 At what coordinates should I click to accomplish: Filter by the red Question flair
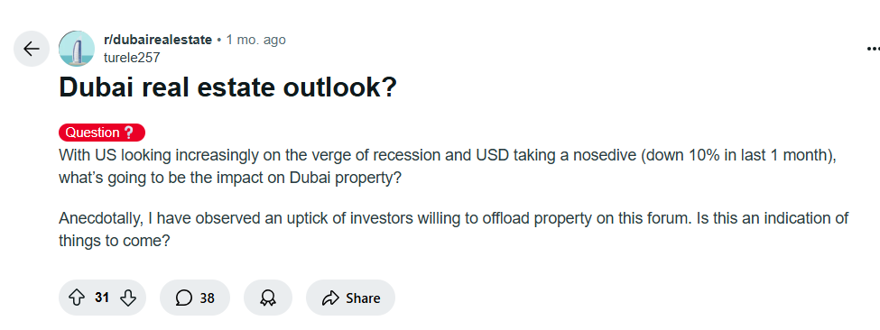[x=102, y=133]
